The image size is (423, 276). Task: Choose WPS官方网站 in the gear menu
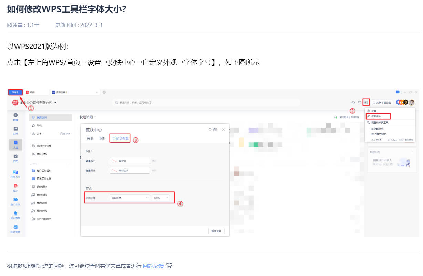(x=379, y=134)
